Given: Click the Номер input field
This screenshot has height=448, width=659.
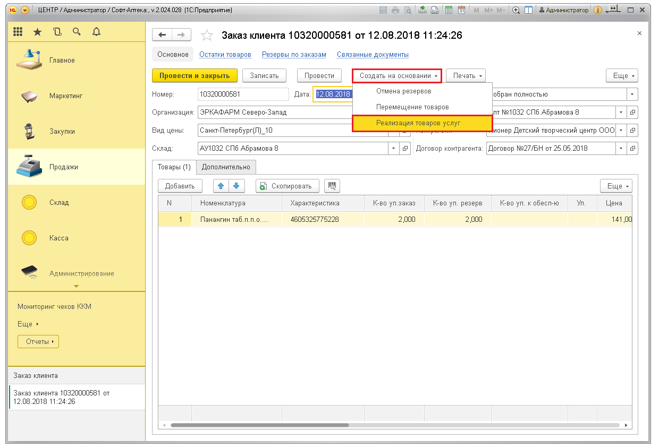Looking at the screenshot, I should [242, 94].
